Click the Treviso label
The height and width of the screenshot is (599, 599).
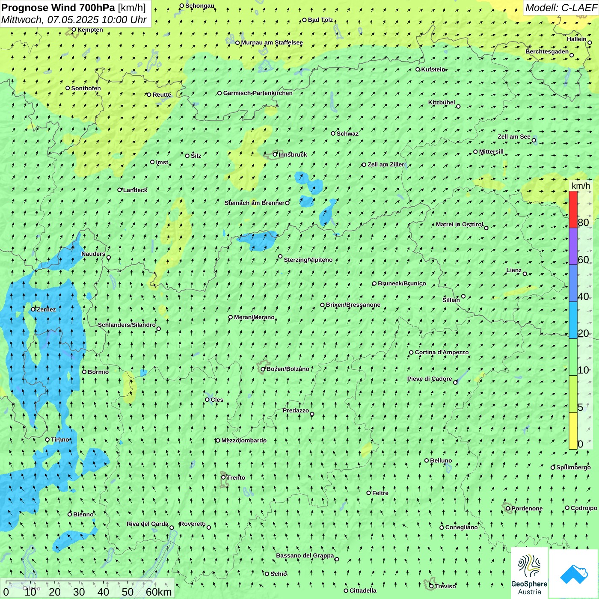[445, 586]
